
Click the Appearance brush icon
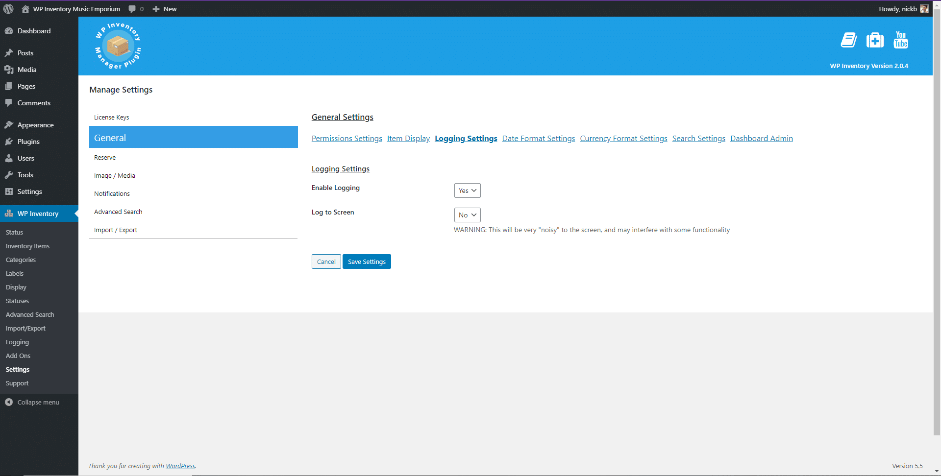pos(9,125)
